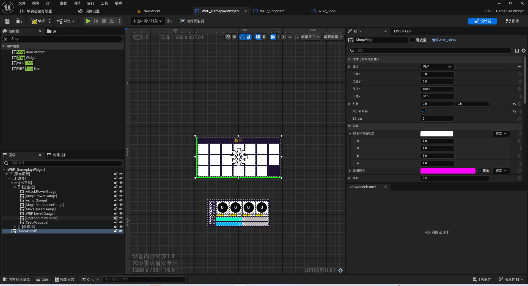Viewport: 528px width, 286px height.
Task: Toggle visibility eye for AttackPowerGauge
Action: coord(121,191)
